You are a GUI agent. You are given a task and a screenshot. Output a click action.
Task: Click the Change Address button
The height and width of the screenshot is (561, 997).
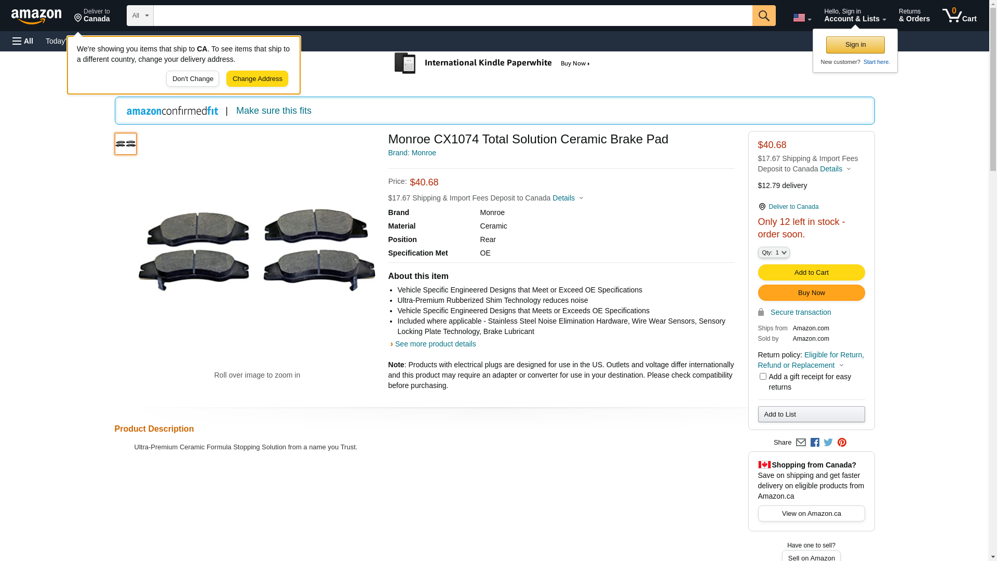click(x=257, y=79)
